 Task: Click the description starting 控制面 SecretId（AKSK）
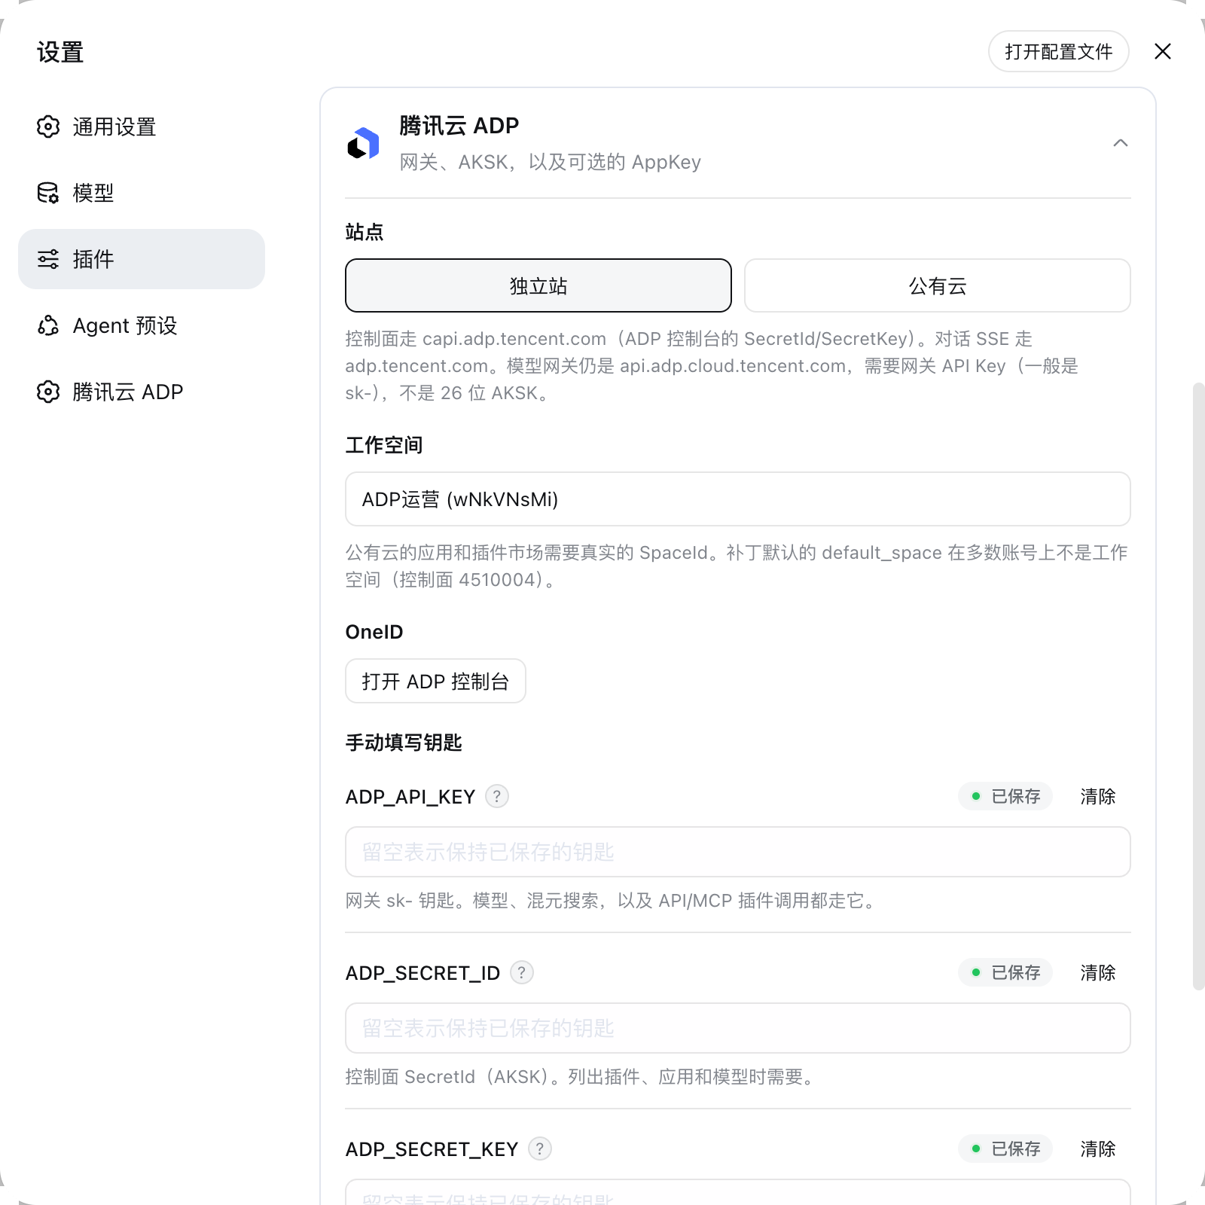tap(581, 1077)
